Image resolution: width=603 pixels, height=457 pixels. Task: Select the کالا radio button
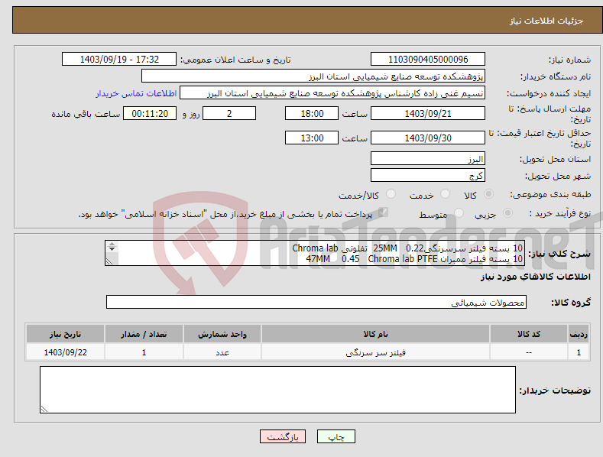pyautogui.click(x=489, y=194)
